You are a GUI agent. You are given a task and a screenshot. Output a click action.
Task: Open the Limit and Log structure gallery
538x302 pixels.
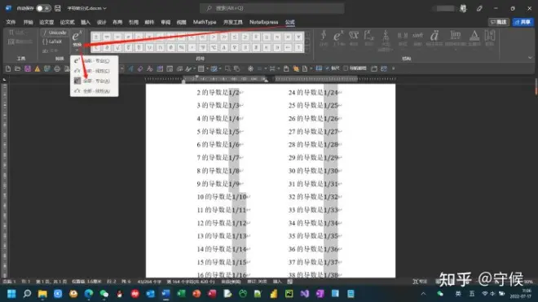(455, 38)
